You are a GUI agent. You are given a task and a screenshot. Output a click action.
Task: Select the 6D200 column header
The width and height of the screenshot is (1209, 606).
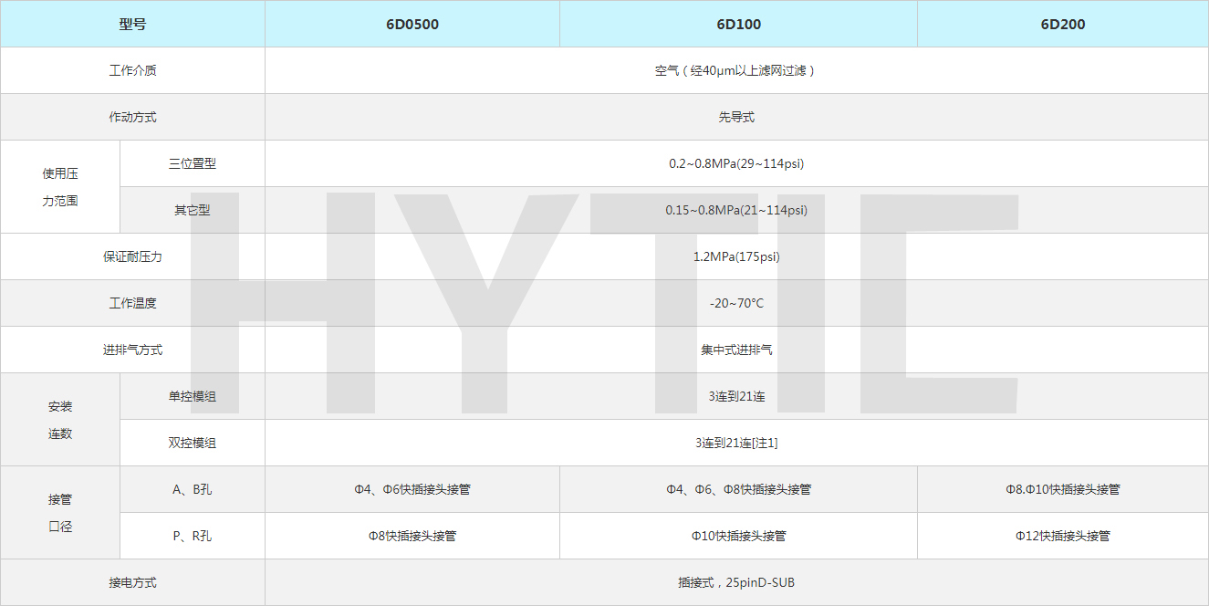point(1062,25)
